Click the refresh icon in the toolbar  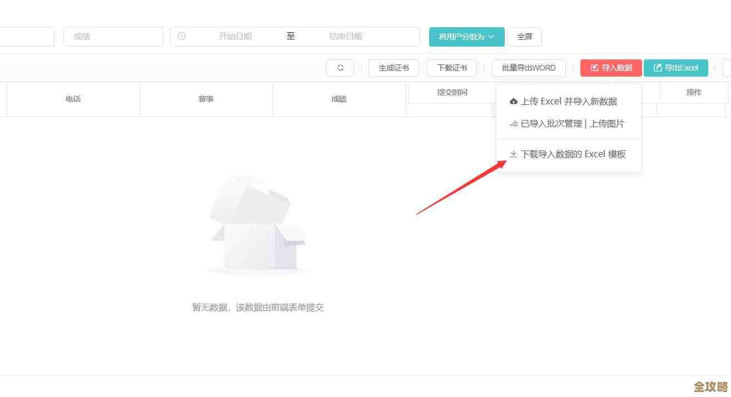tap(340, 68)
